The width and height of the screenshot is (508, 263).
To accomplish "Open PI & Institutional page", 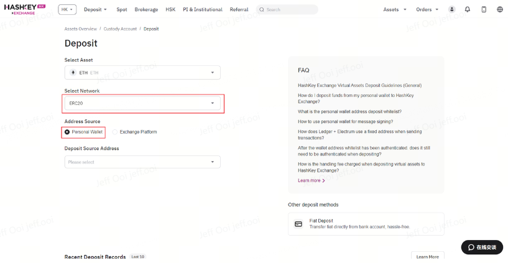I will point(203,9).
